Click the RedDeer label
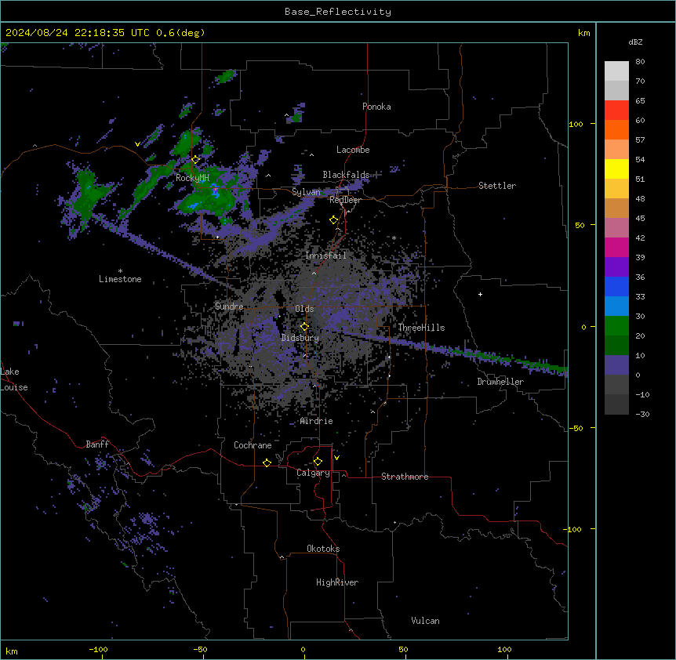Screen dimensions: 676x660 [x=345, y=200]
